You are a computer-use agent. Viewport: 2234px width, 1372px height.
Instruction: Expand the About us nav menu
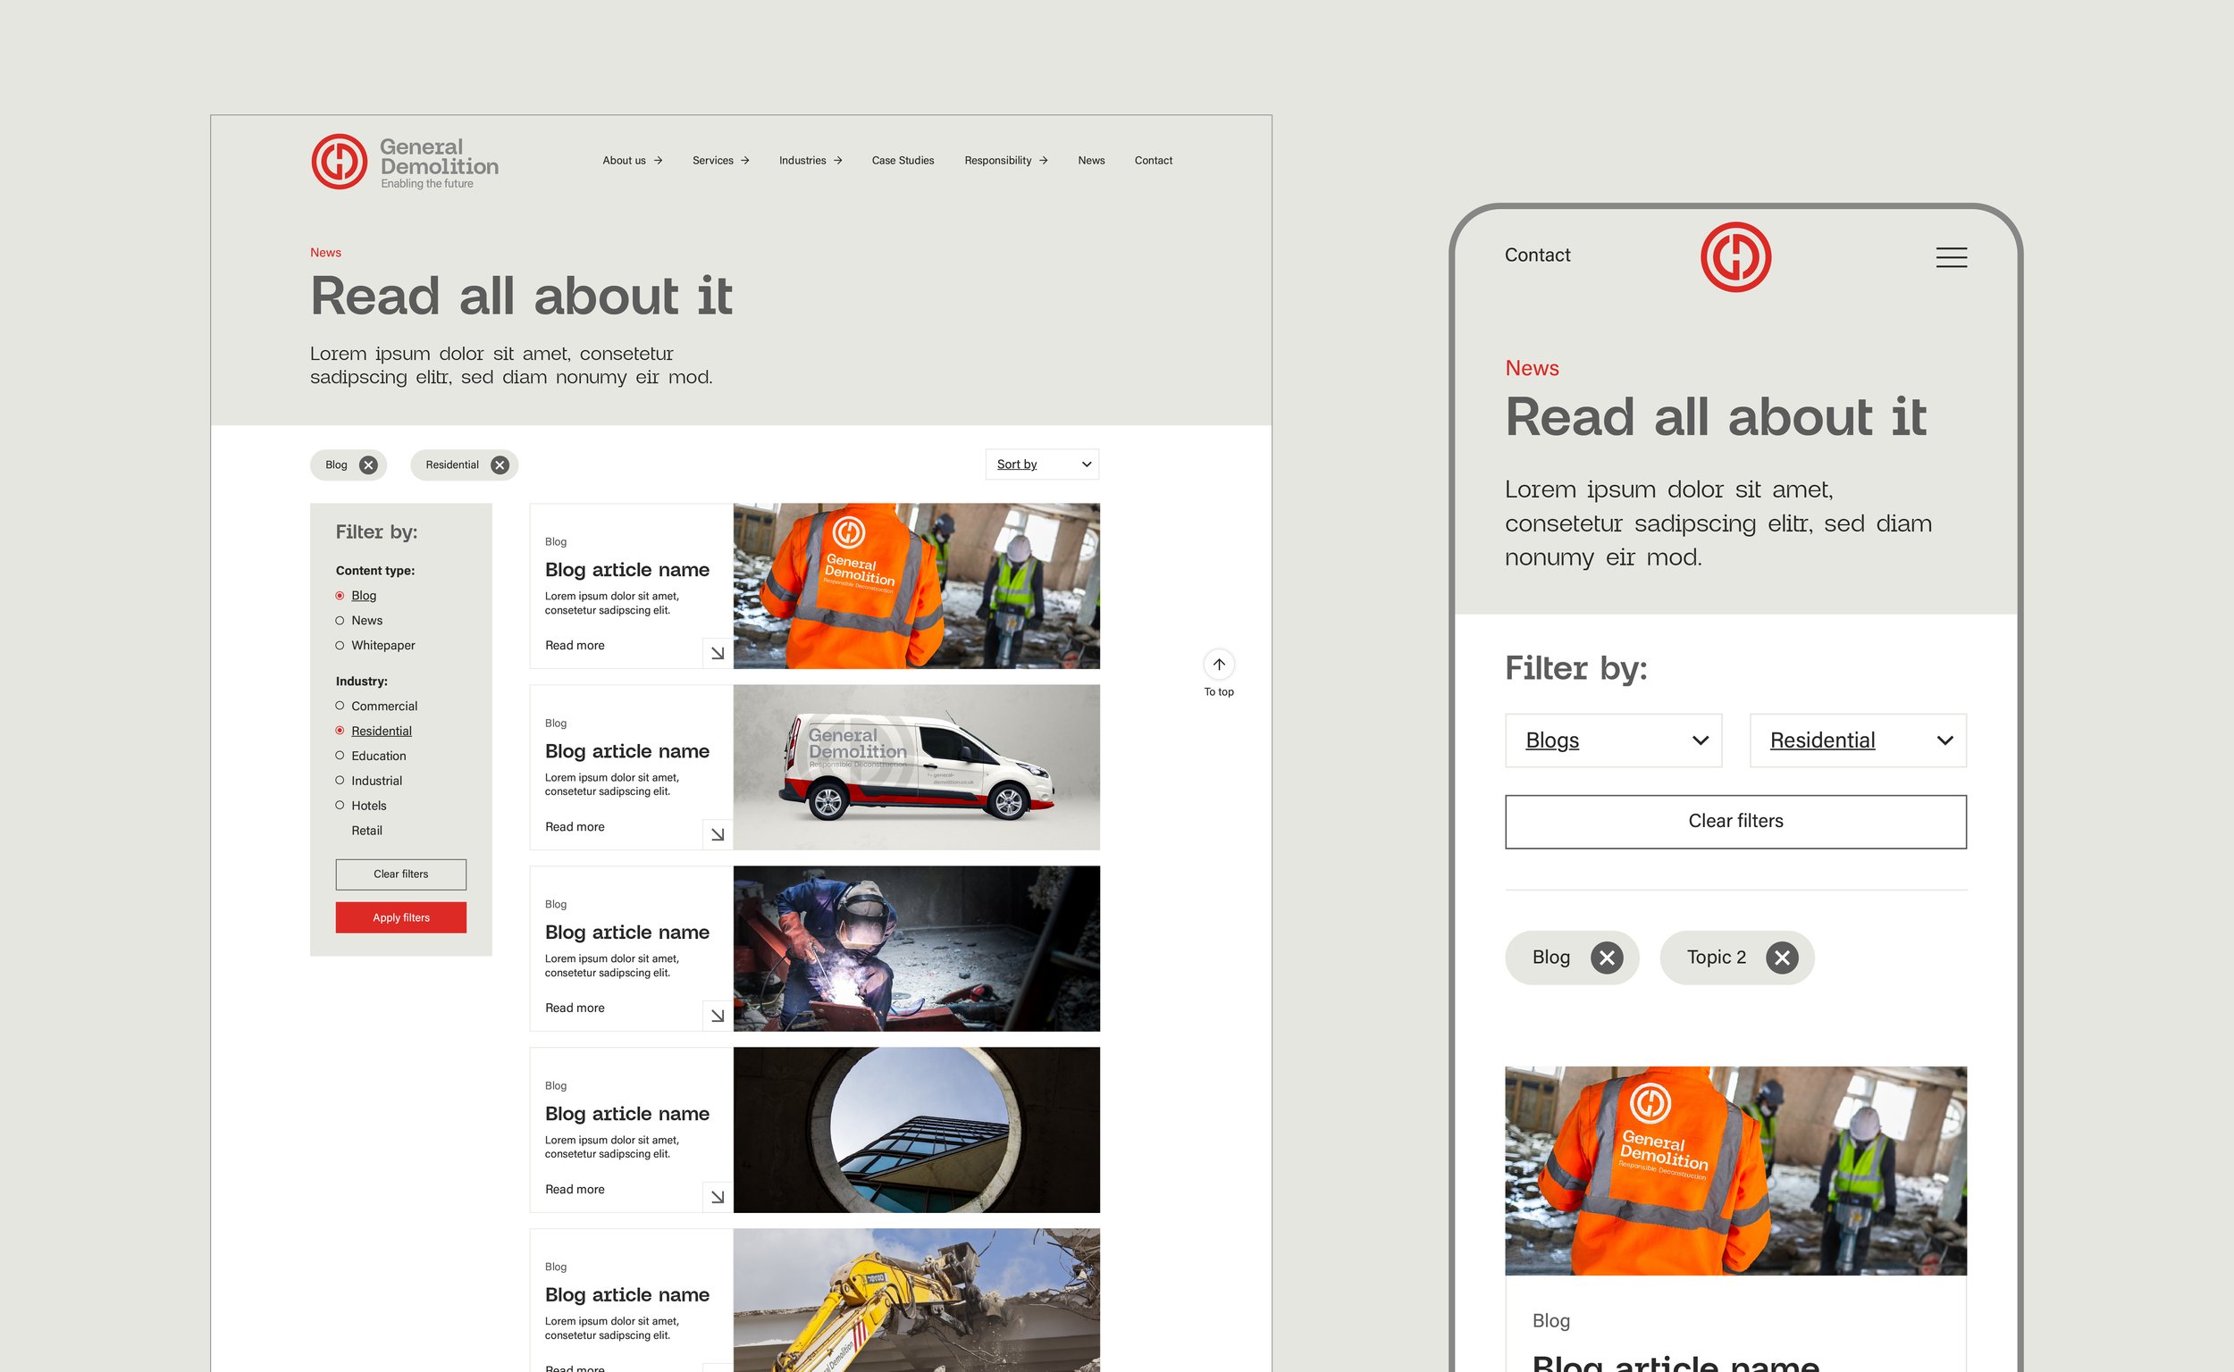tap(633, 161)
